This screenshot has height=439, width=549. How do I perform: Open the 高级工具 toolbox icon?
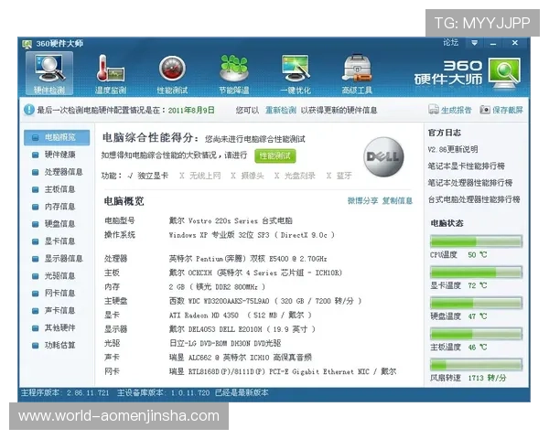[x=357, y=70]
